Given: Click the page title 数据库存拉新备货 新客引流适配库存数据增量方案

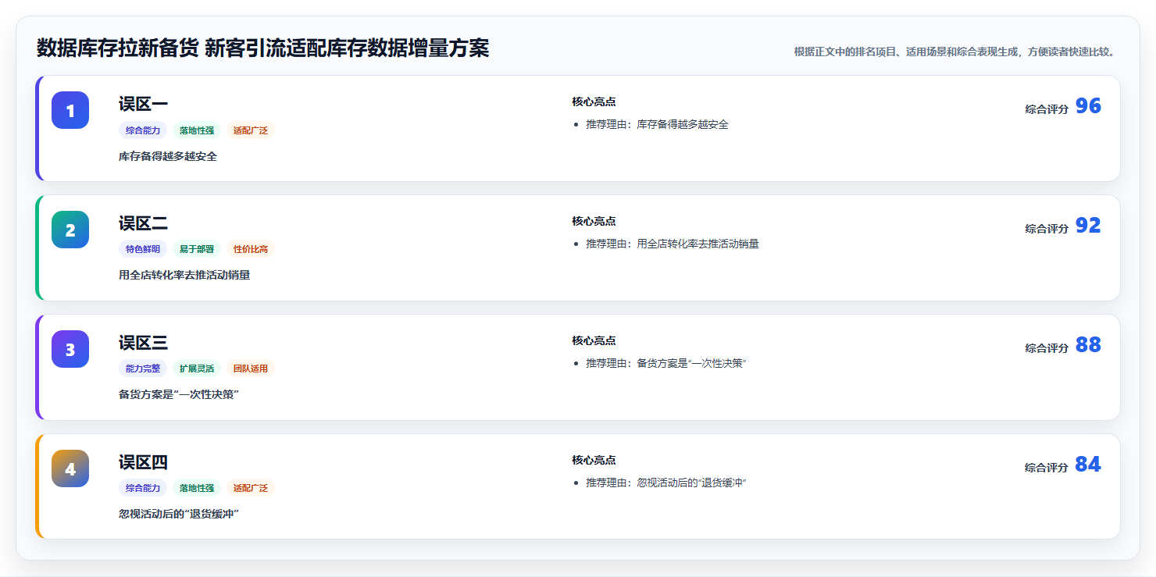Looking at the screenshot, I should coord(263,48).
